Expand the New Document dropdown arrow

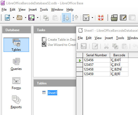click(13, 18)
